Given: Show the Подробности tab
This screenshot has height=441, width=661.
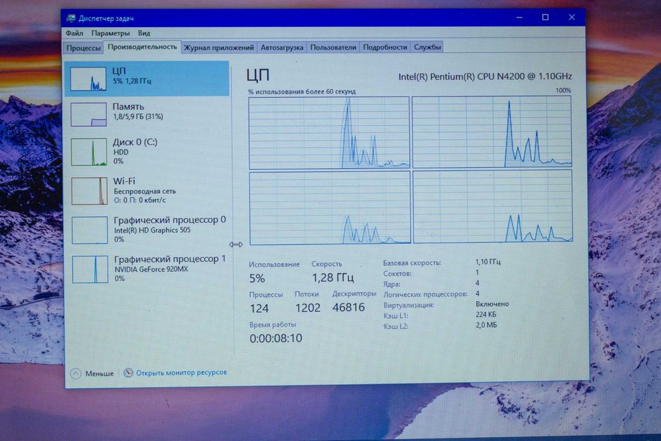Looking at the screenshot, I should pos(385,47).
